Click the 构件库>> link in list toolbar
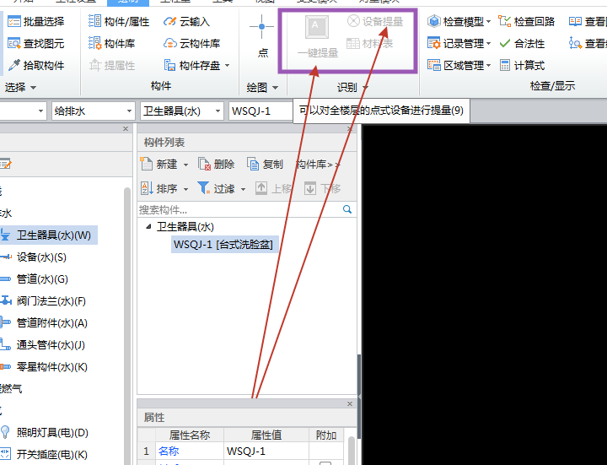Image resolution: width=607 pixels, height=465 pixels. (x=318, y=165)
